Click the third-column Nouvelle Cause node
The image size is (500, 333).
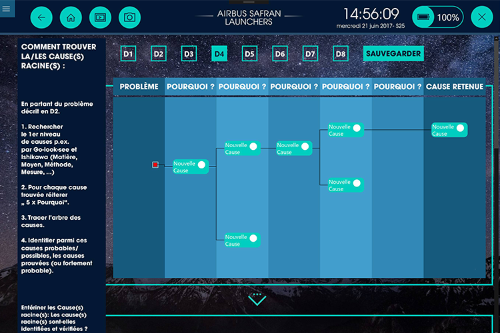pos(293,148)
